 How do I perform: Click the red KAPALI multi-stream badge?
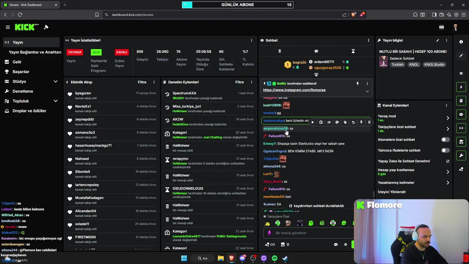122,52
